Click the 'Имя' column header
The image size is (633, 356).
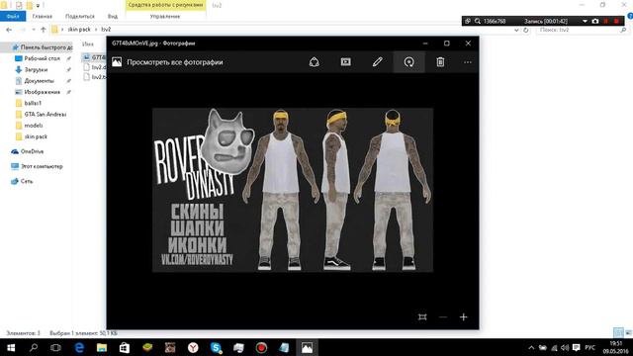(x=88, y=44)
